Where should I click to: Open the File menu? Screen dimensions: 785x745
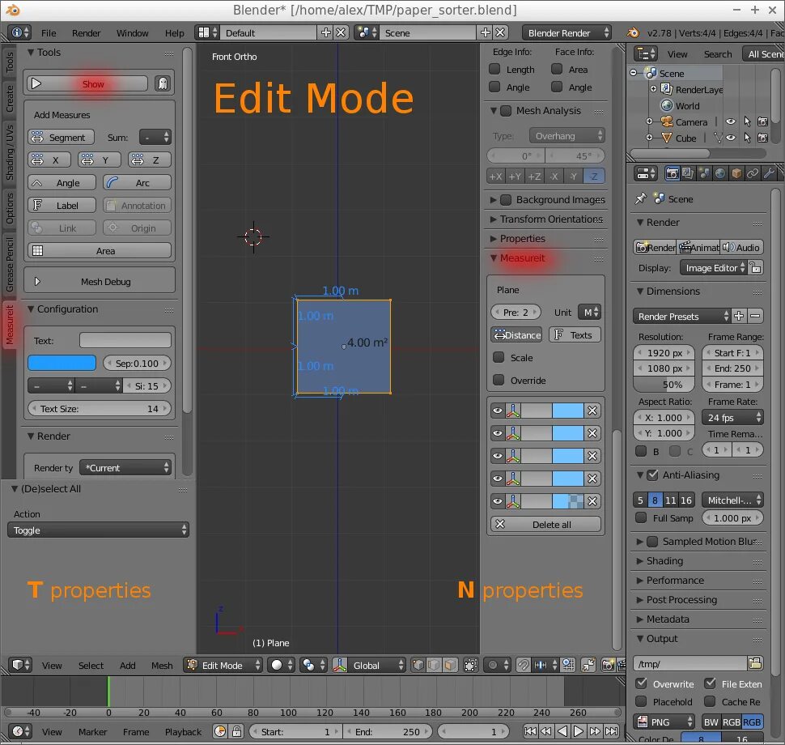[49, 33]
